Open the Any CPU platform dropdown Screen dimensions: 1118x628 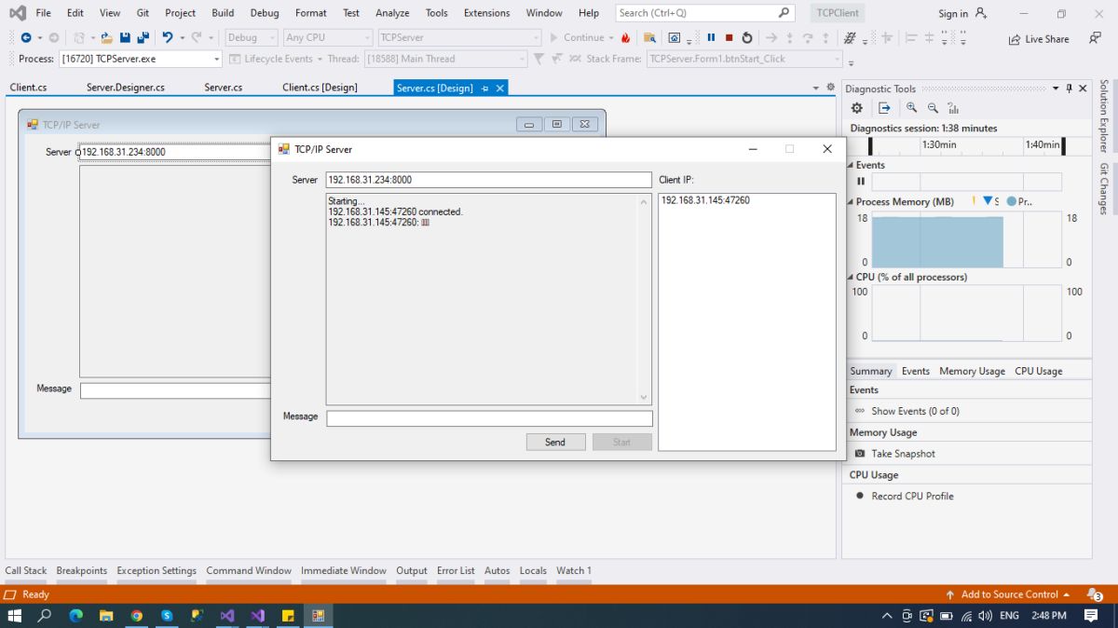[x=366, y=38]
